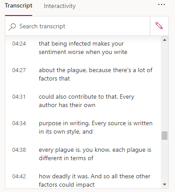Jump to timestamp 04:24

coord(19,44)
